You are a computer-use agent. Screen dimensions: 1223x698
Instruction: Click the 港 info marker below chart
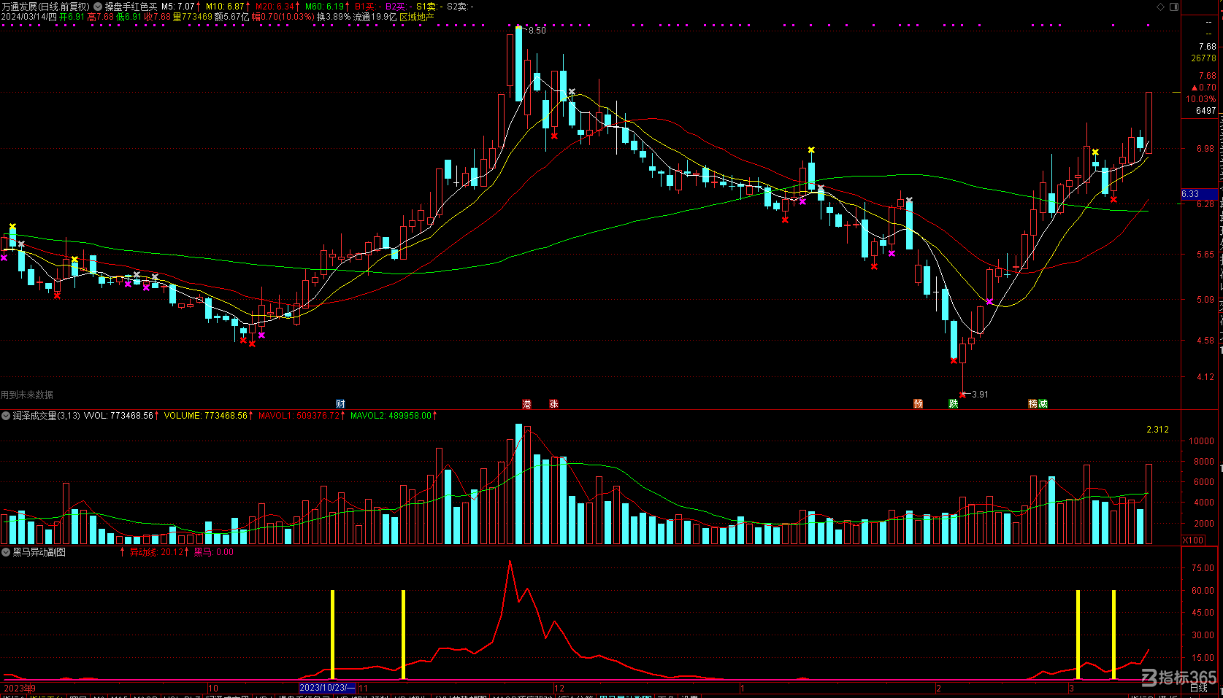(526, 404)
